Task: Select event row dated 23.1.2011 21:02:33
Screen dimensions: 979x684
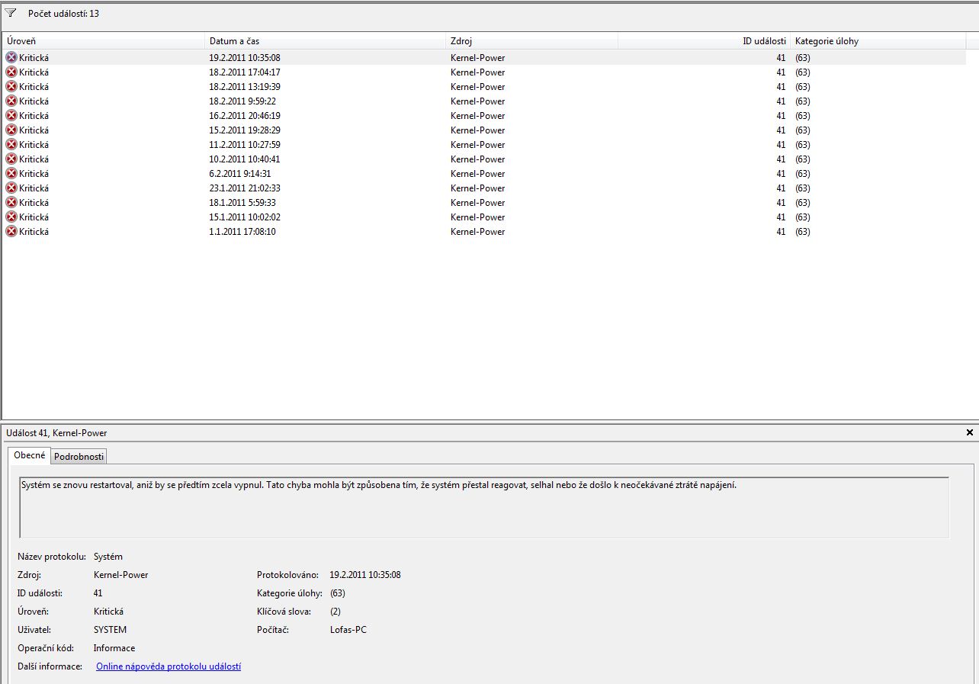Action: click(245, 188)
